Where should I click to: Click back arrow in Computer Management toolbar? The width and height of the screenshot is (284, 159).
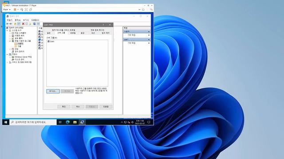click(x=7, y=24)
